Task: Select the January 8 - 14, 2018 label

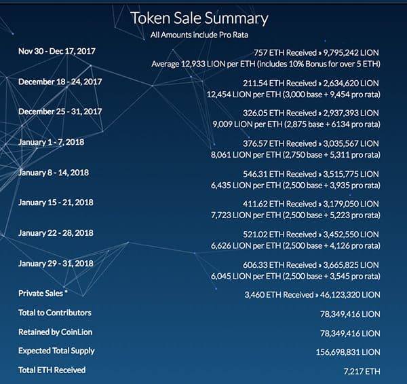Action: [x=54, y=172]
